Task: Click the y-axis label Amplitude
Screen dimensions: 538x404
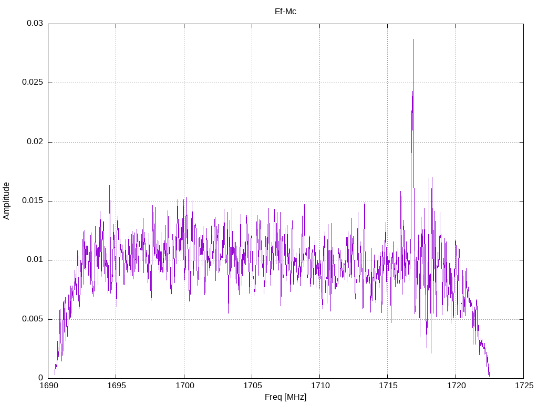Action: [6, 201]
